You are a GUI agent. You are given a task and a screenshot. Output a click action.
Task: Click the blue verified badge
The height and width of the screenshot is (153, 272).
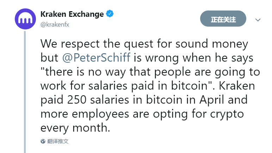point(110,14)
